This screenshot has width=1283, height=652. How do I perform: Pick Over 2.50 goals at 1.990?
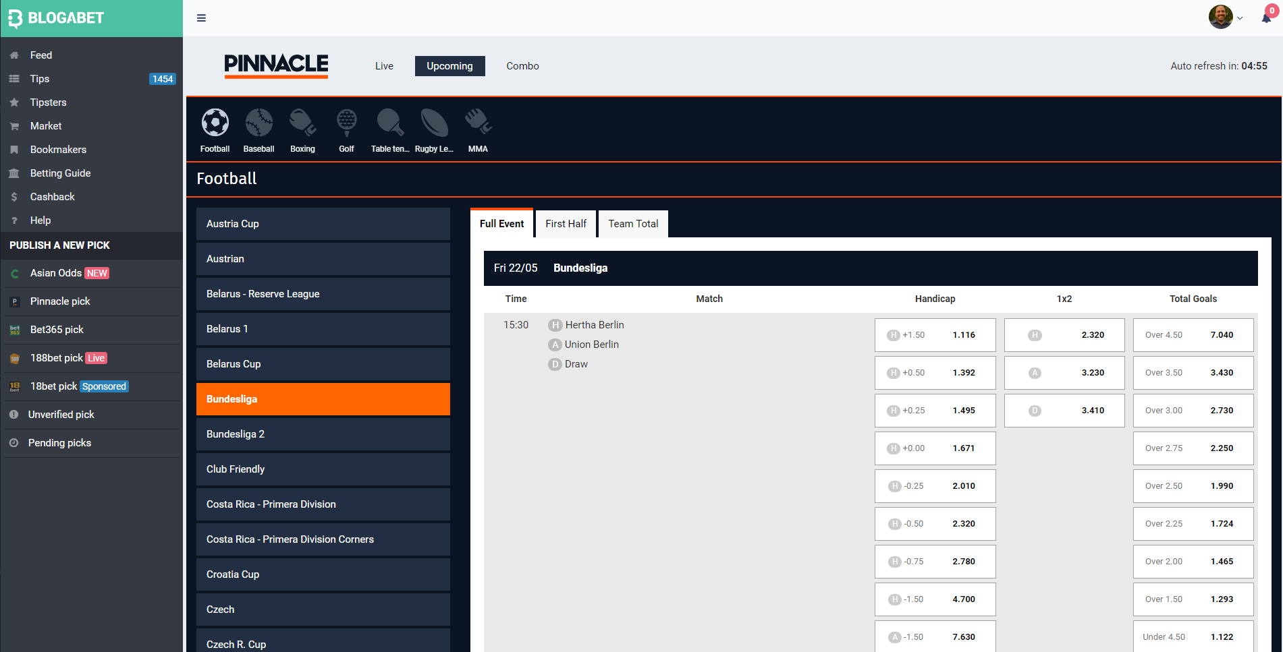(x=1193, y=486)
